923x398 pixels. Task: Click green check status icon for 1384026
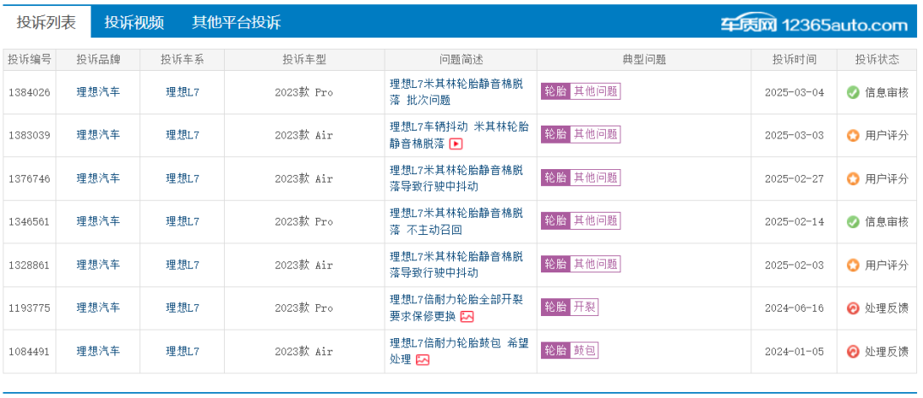853,92
